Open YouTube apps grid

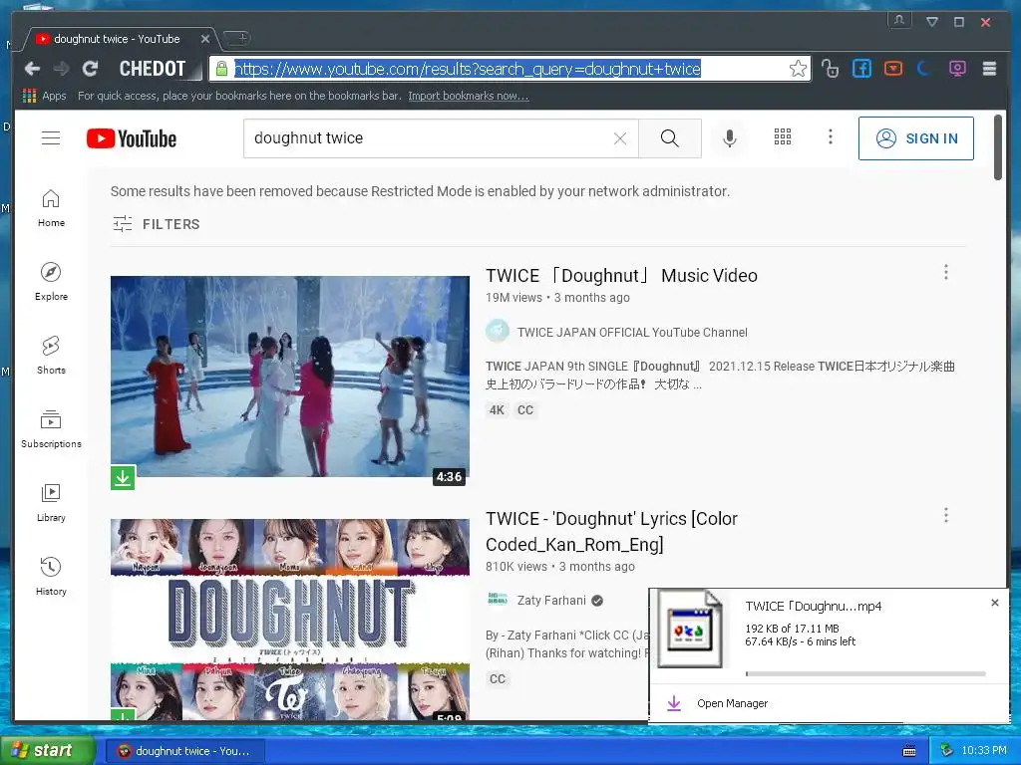coord(783,136)
